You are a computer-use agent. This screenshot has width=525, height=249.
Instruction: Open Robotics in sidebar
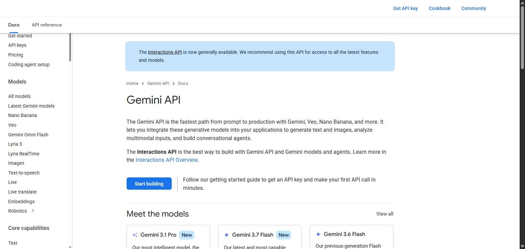click(17, 211)
